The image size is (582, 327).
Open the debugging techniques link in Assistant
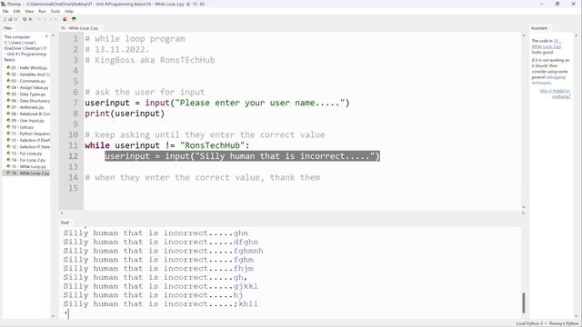pyautogui.click(x=549, y=80)
